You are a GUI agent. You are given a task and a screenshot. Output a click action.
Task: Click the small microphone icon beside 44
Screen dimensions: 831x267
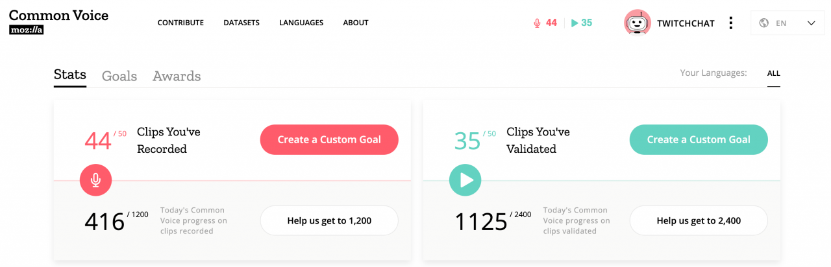point(537,23)
